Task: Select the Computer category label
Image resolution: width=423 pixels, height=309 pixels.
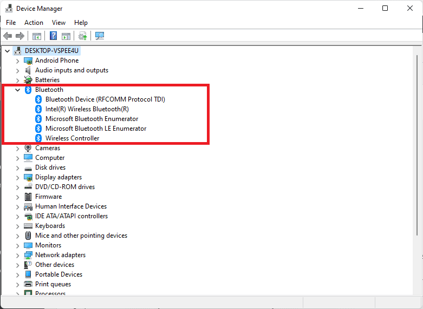Action: point(50,158)
